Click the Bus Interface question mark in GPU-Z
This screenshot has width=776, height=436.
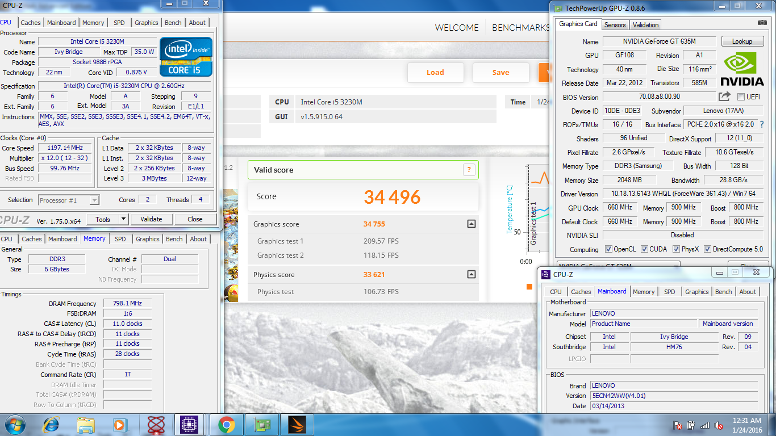click(761, 124)
